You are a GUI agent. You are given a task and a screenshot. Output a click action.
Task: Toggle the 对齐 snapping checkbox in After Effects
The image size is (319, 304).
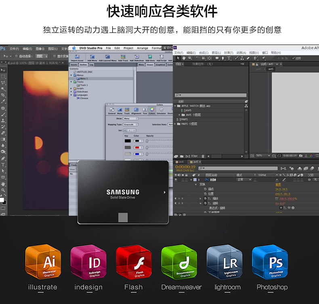[294, 58]
